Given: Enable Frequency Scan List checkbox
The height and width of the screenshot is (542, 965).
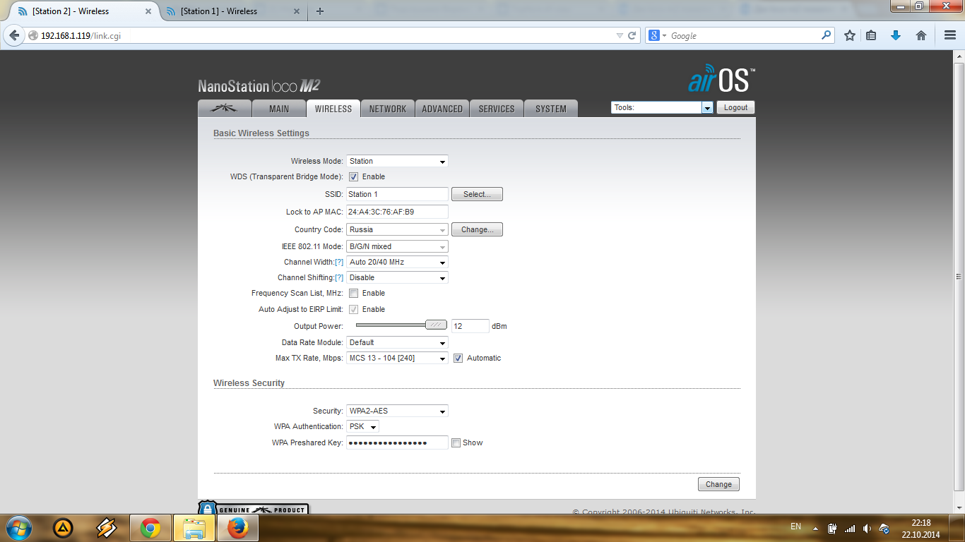Looking at the screenshot, I should click(x=354, y=294).
